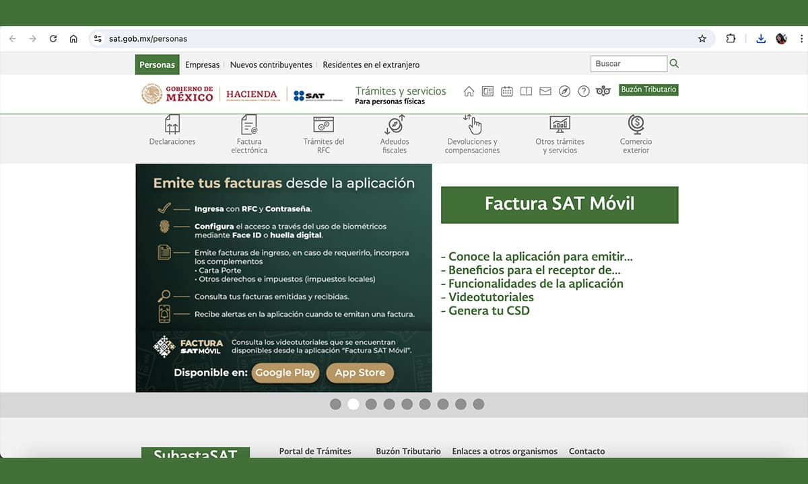
Task: Open the news page icon in SAT header
Action: pos(488,91)
